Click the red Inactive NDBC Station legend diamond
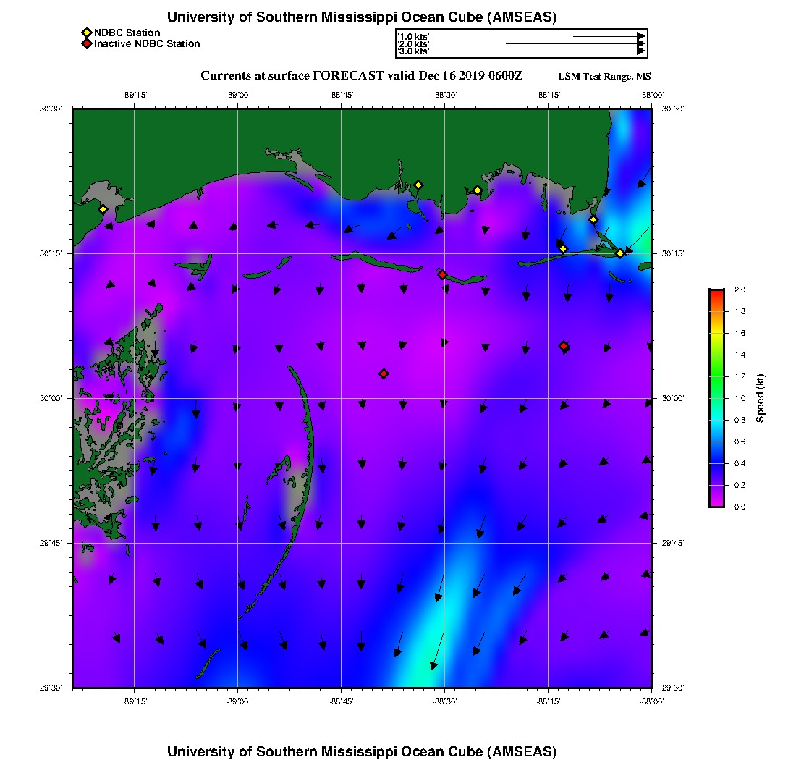Screen dimensions: 796x760 86,43
